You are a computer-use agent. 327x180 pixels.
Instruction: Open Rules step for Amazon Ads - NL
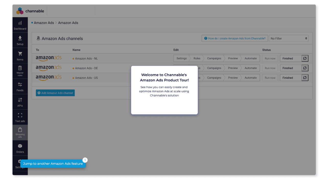[x=197, y=58]
